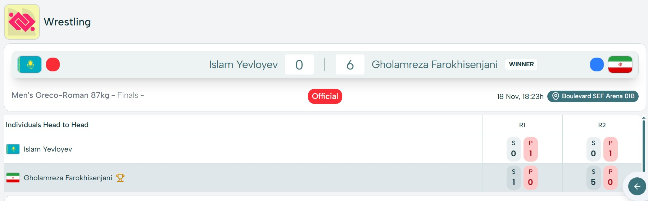Screen dimensions: 648x201
Task: Click the small Kazakhstan flag in table row
Action: pos(13,149)
